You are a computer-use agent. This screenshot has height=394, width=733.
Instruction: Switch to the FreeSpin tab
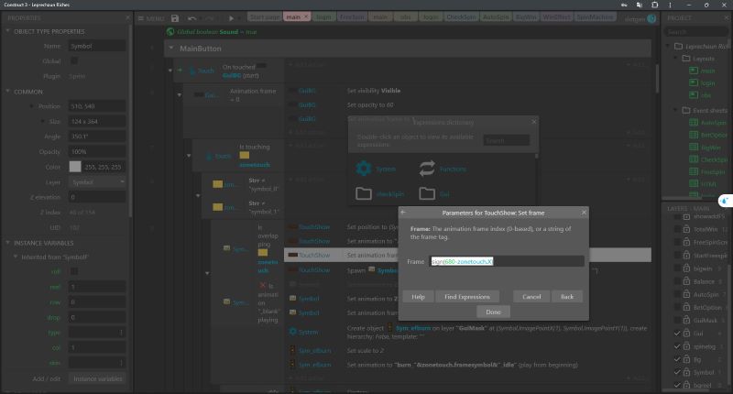click(352, 16)
